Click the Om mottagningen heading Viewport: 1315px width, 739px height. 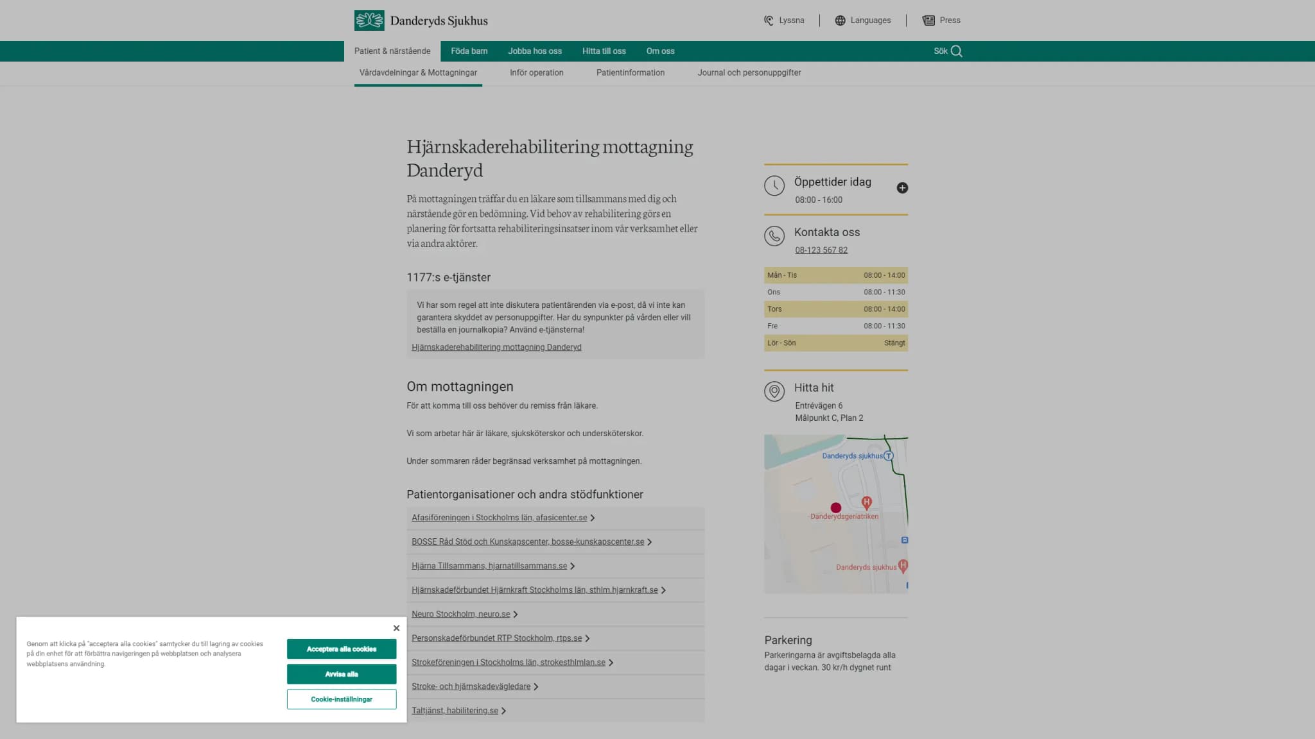460,387
